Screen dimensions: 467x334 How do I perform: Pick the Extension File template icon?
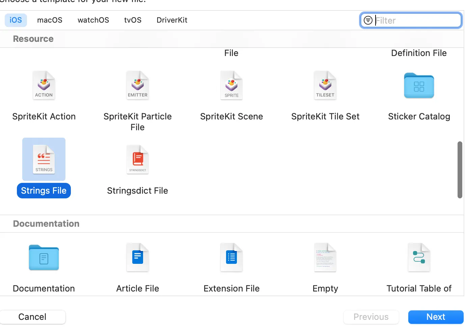(231, 257)
